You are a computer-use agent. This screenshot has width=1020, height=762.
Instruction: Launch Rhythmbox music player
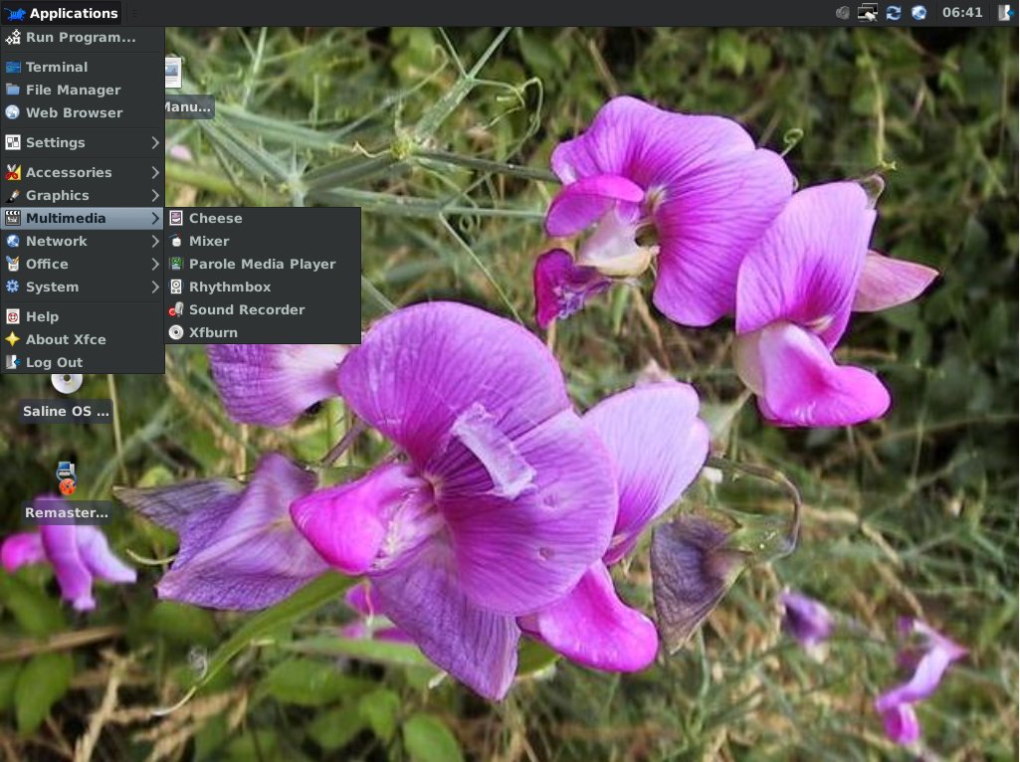pos(263,286)
